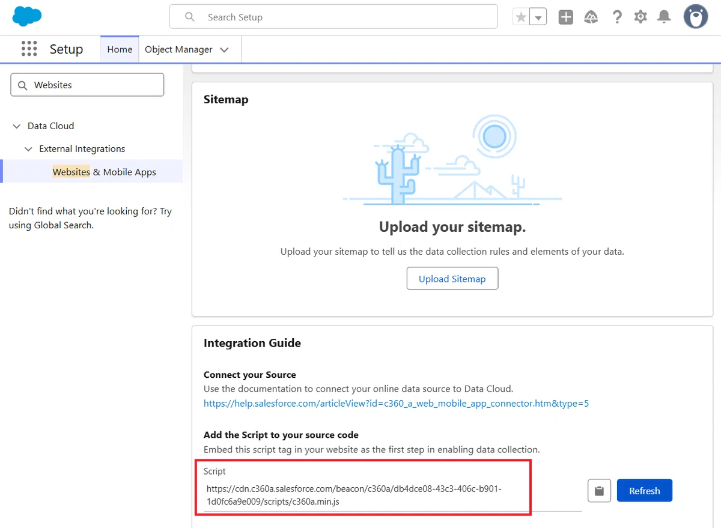Click 'Add the Script to your source code' text
721x528 pixels.
point(281,435)
